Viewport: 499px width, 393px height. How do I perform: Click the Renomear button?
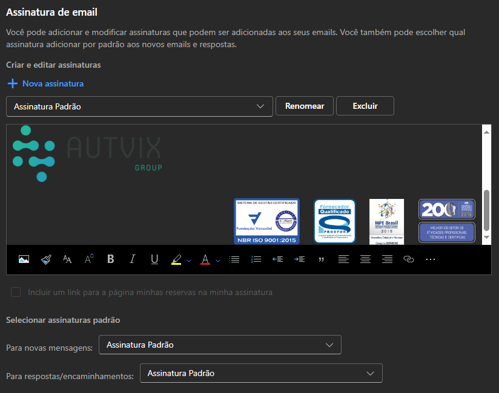304,106
